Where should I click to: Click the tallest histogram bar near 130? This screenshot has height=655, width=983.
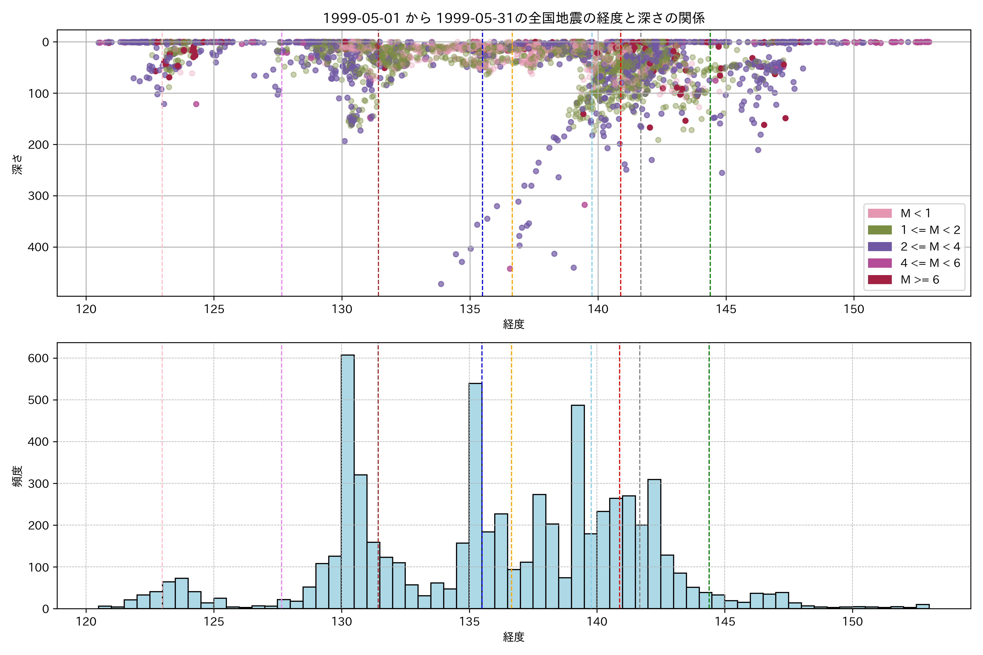point(348,480)
